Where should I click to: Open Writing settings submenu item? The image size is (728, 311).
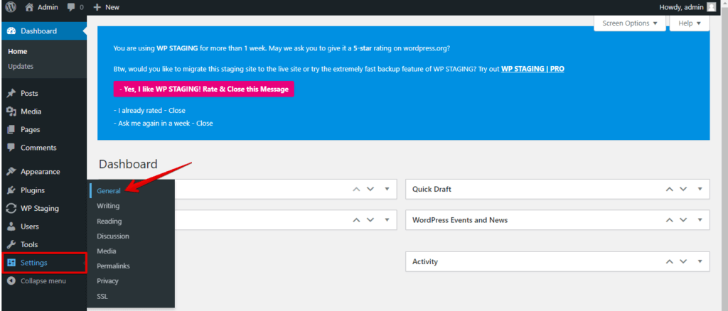point(108,206)
